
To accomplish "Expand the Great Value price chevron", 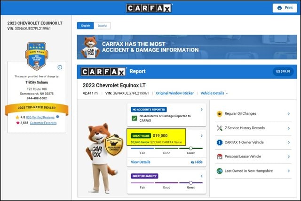I will pyautogui.click(x=202, y=135).
